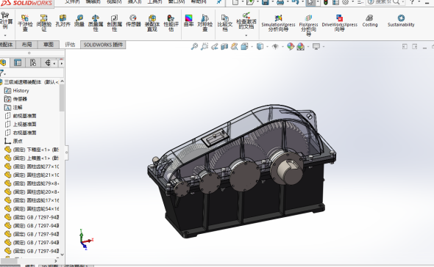Open the Display Style dropdown arrow
Viewport: 434px width, 267px height.
click(x=267, y=47)
